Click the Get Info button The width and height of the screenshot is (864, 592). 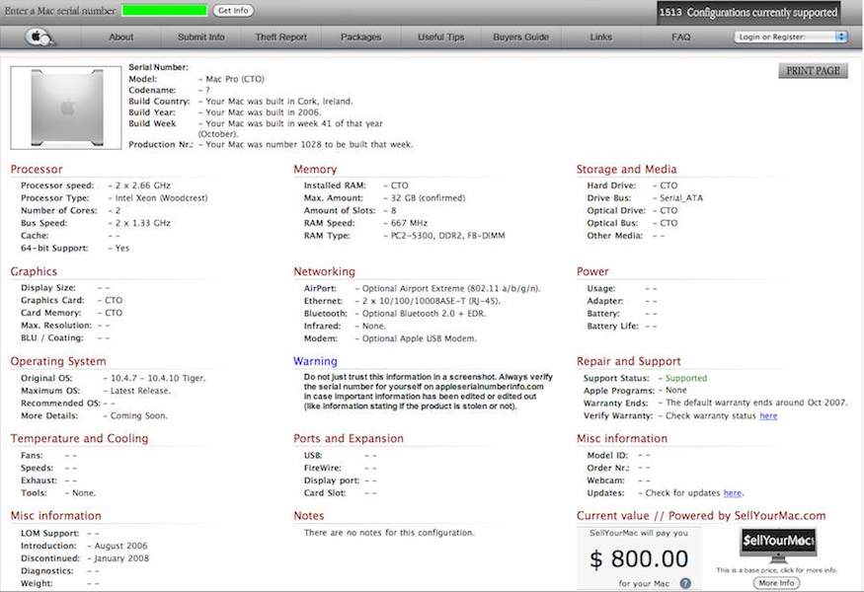coord(233,11)
